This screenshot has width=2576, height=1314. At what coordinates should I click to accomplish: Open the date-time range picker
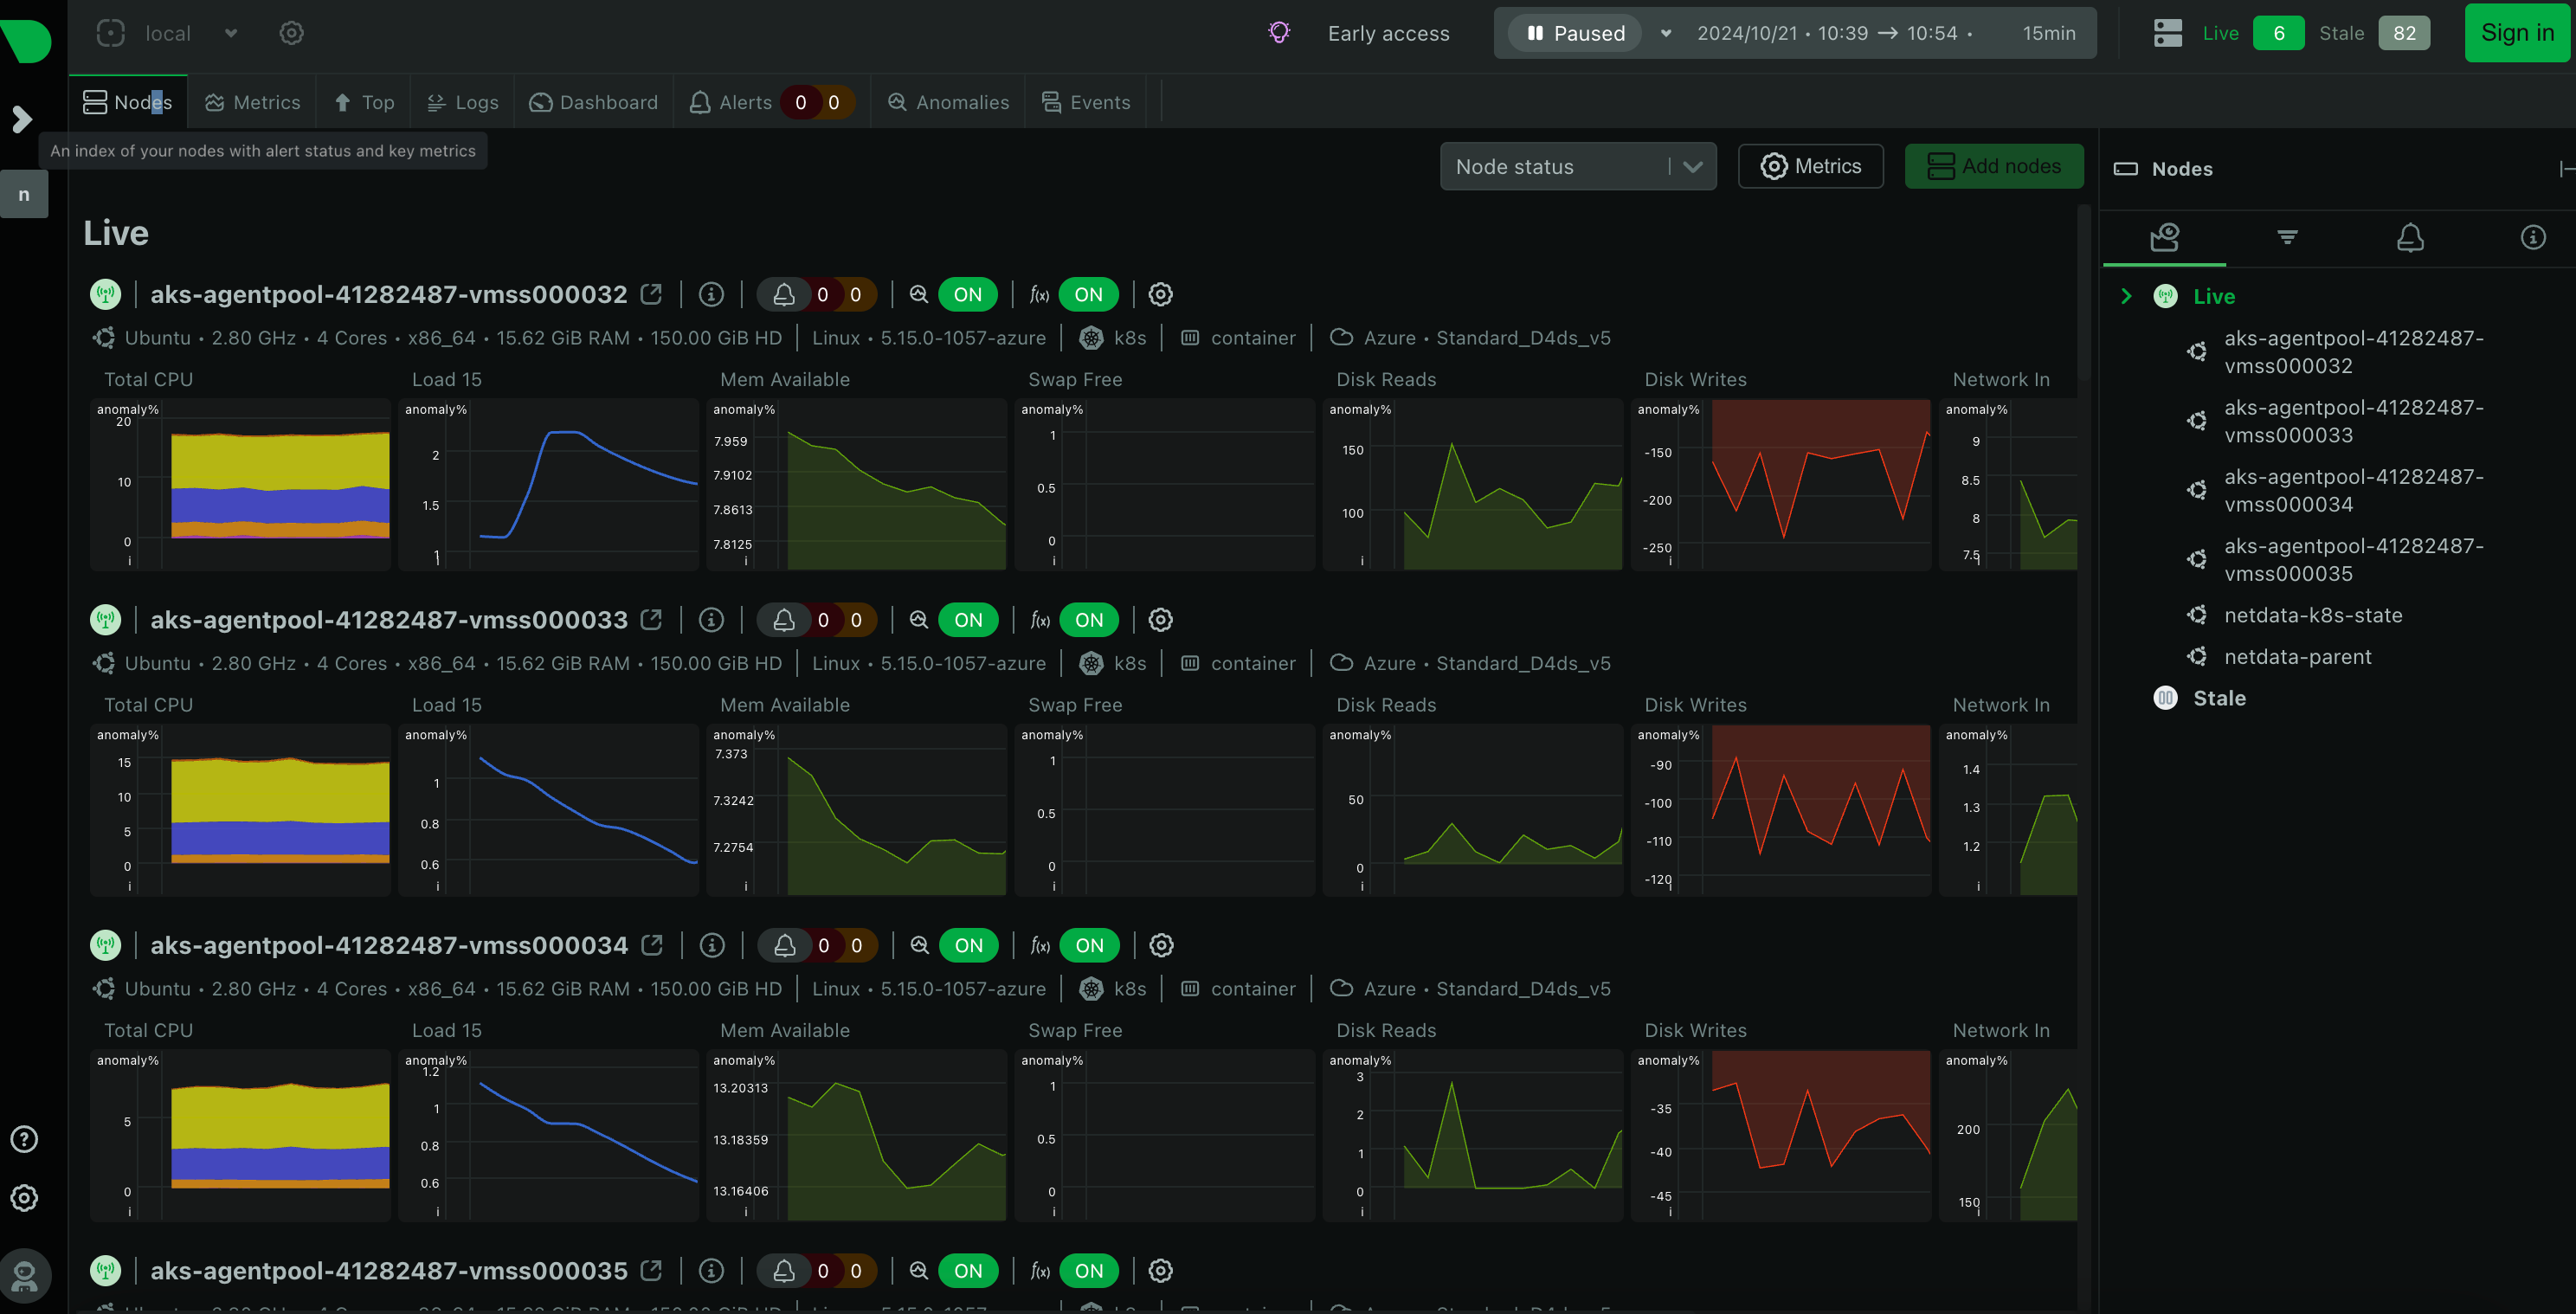click(x=1885, y=33)
